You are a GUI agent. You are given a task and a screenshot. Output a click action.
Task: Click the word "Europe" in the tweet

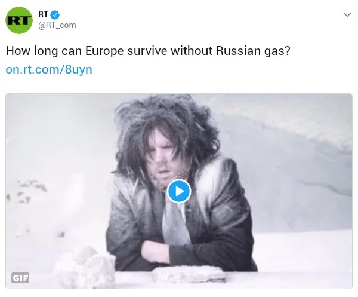(x=104, y=51)
